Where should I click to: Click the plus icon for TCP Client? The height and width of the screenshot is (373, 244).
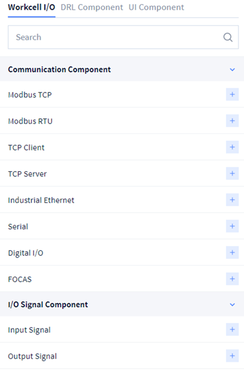pos(232,147)
